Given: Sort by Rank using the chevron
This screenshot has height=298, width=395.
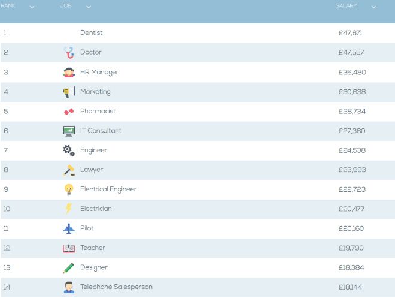Looking at the screenshot, I should click(x=32, y=7).
